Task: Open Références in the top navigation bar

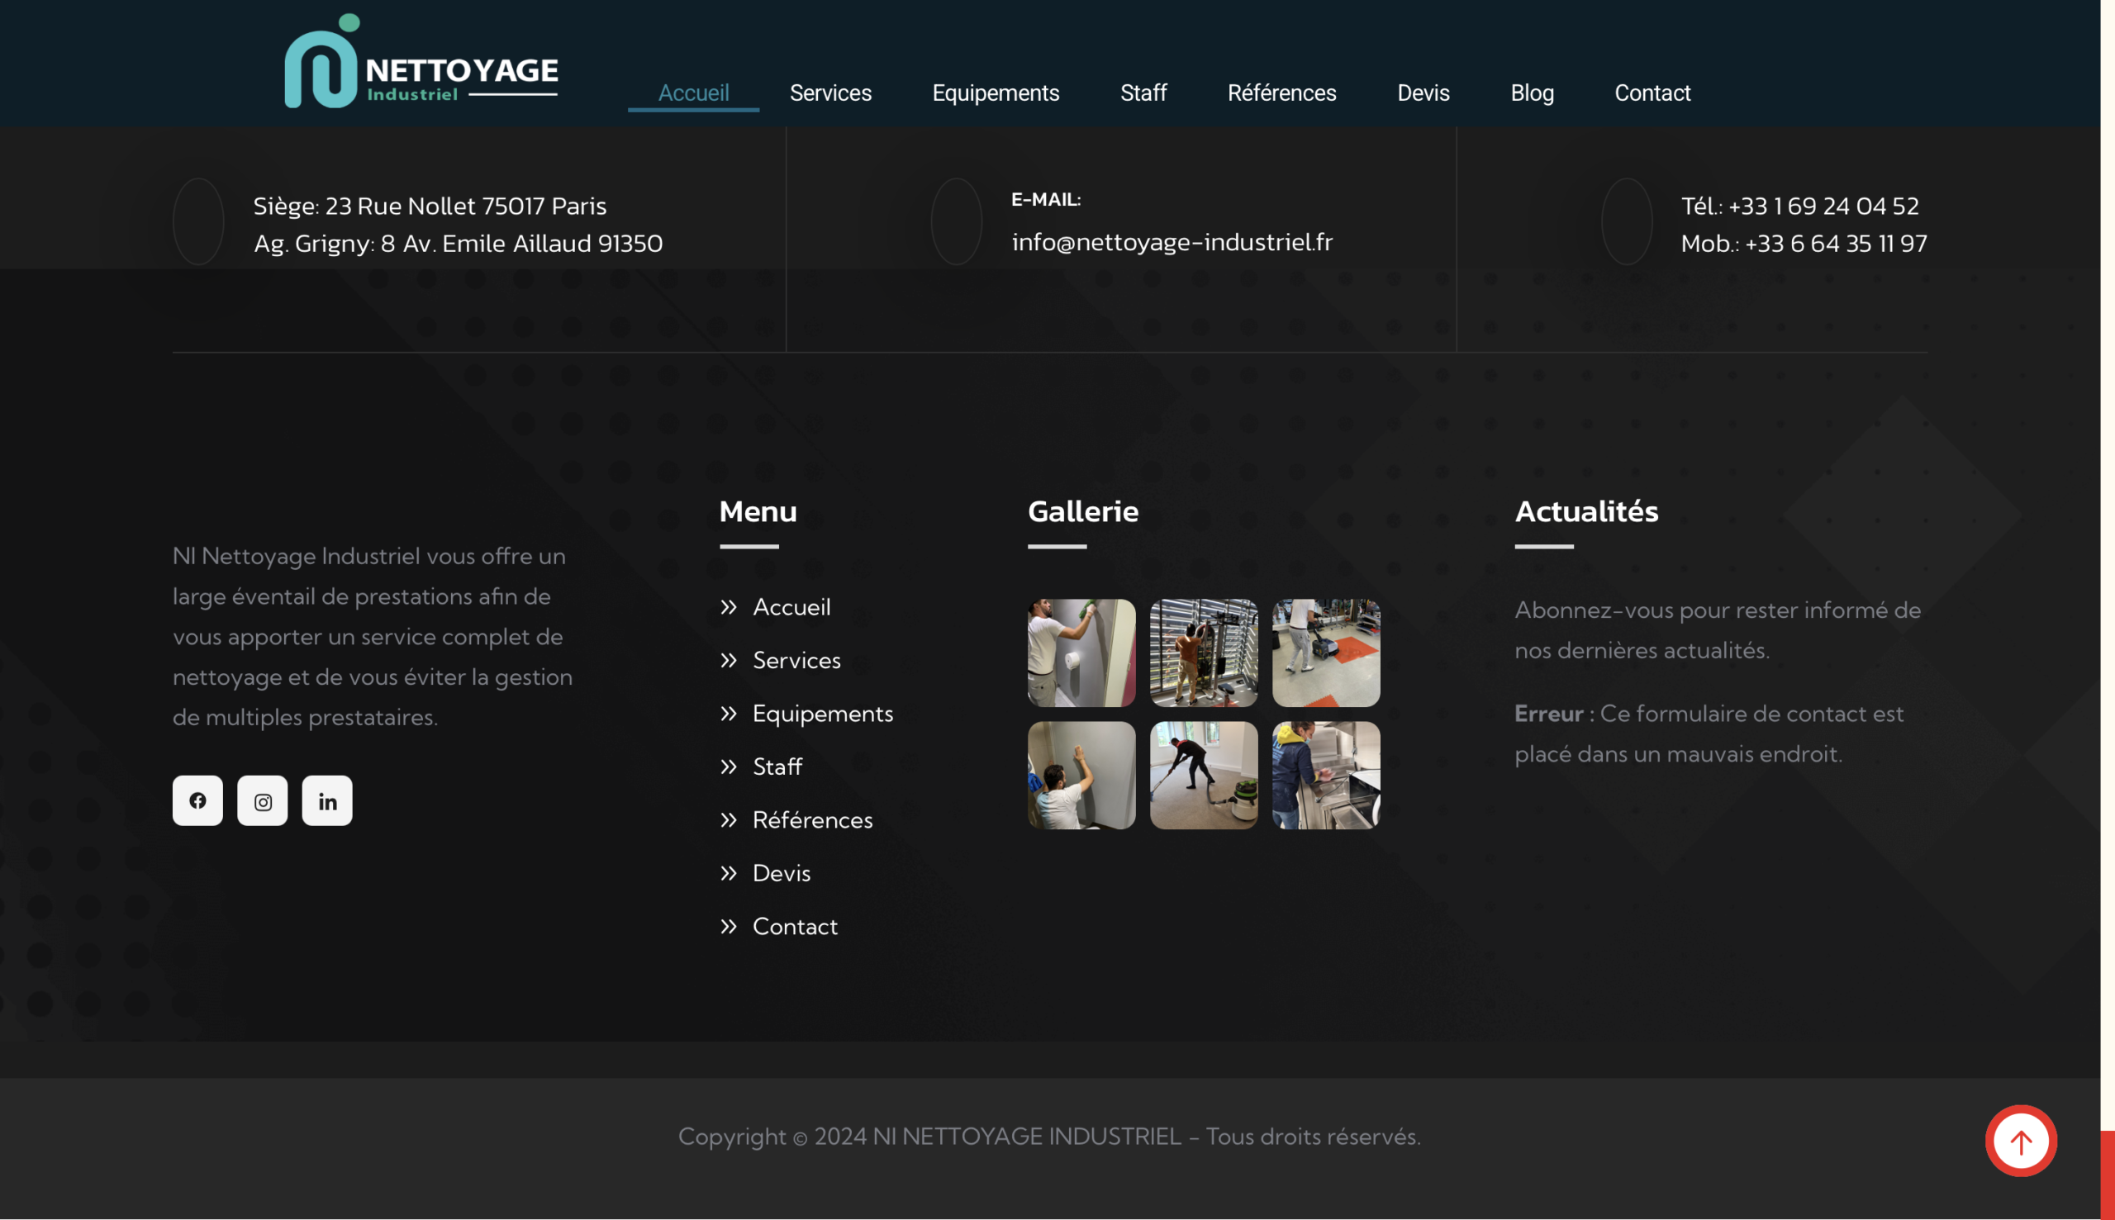Action: point(1281,93)
